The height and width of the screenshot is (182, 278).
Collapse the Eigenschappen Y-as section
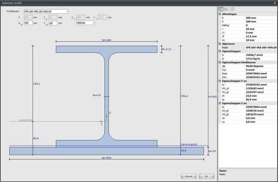(x=220, y=81)
